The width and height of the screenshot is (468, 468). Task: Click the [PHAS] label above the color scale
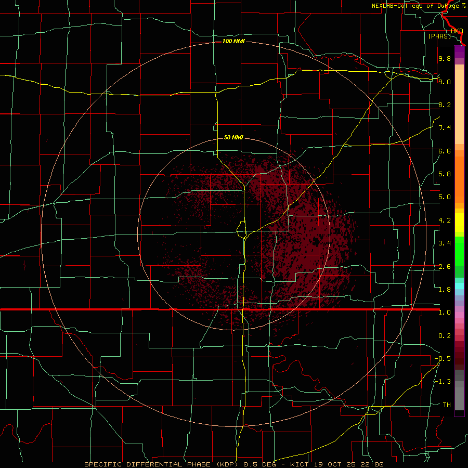point(439,36)
